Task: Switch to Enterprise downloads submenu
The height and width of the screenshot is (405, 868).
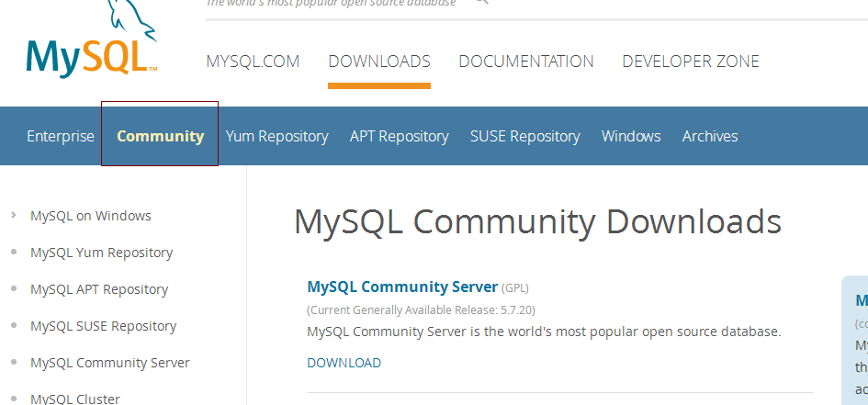Action: [x=61, y=136]
